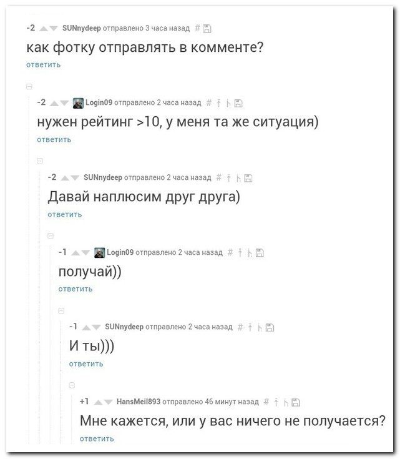The image size is (400, 459).
Task: Jump to parent from the 'получай))' comment
Action: (239, 252)
